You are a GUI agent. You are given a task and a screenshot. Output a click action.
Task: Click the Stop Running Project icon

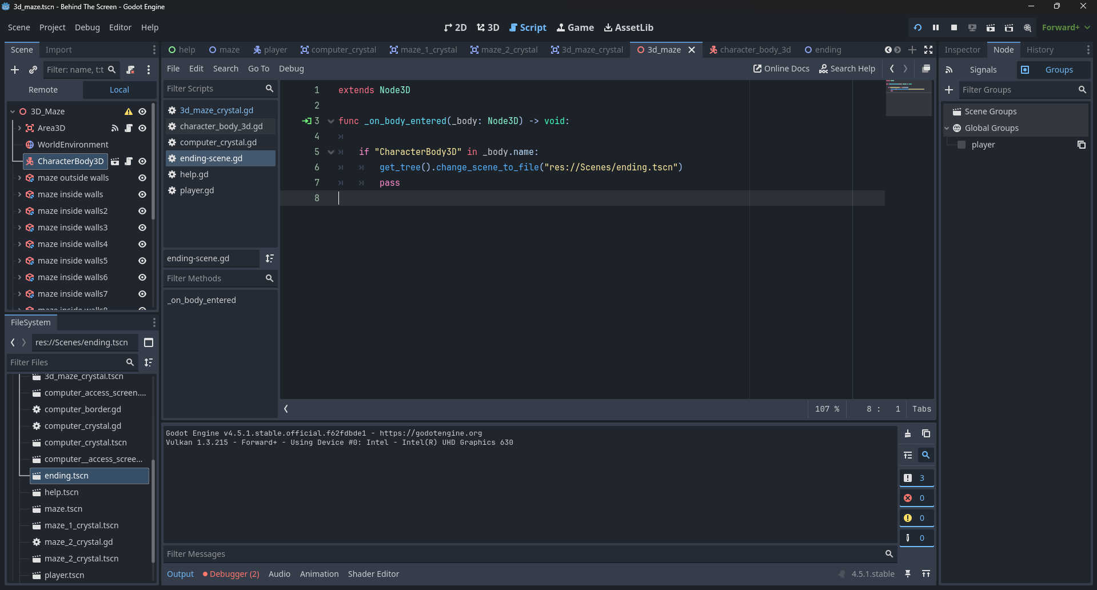coord(954,27)
